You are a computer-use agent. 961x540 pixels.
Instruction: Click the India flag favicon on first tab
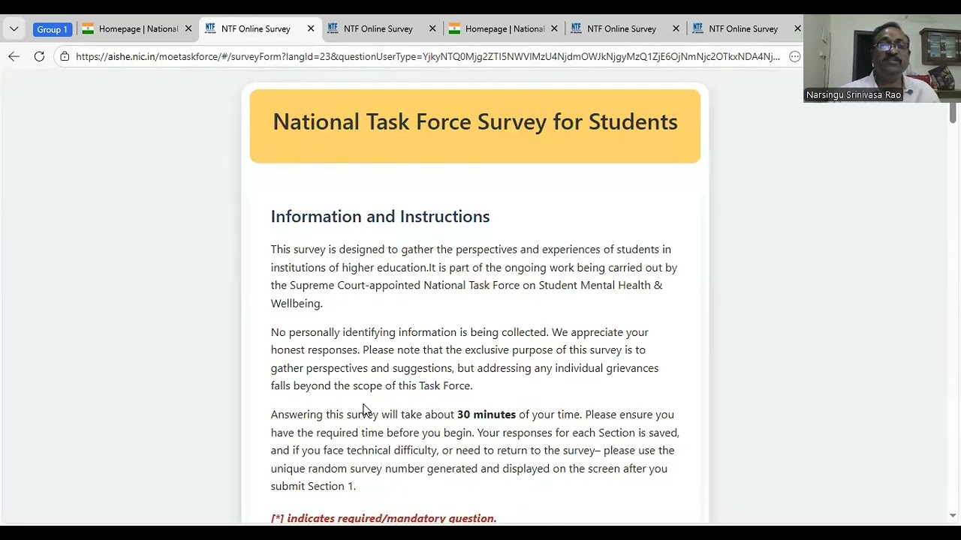pos(88,28)
